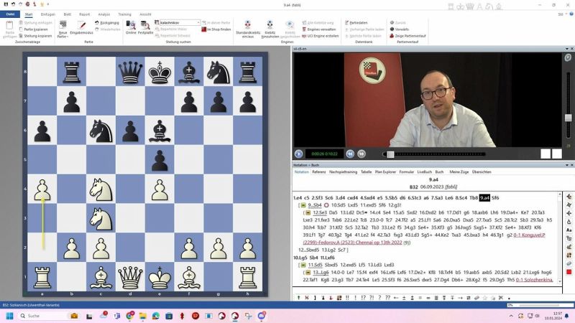Open the Analyse ribbon tab

point(104,14)
